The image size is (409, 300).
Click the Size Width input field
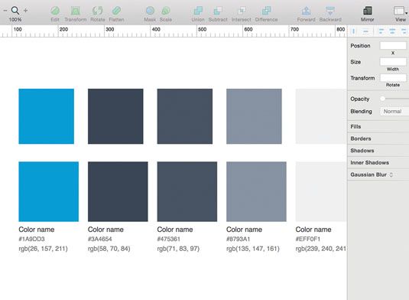tap(393, 62)
